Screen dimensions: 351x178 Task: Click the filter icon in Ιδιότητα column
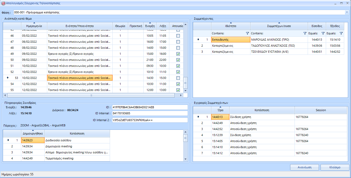pos(247,34)
